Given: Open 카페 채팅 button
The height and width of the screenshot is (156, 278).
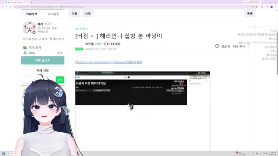Looking at the screenshot, I should pos(43,70).
